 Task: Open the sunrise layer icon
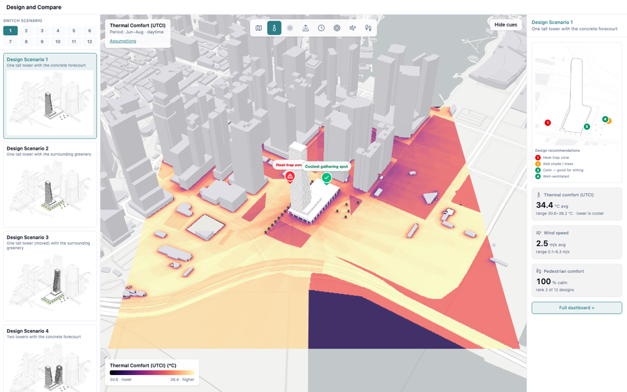click(x=305, y=28)
